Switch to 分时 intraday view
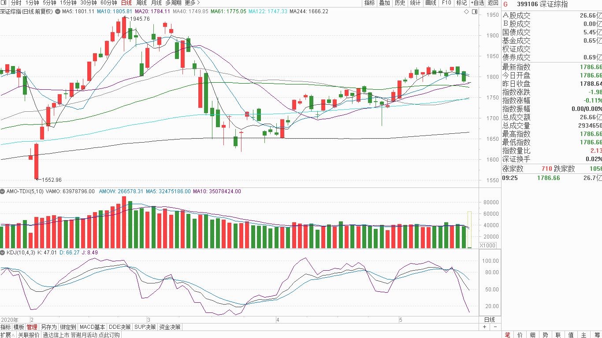The width and height of the screenshot is (602, 338). [x=16, y=3]
